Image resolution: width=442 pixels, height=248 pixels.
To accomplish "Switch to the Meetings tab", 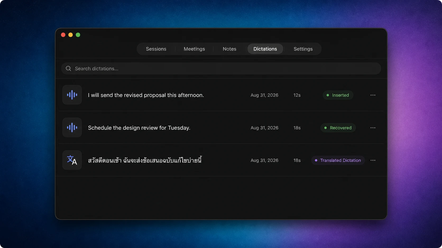I will (194, 49).
